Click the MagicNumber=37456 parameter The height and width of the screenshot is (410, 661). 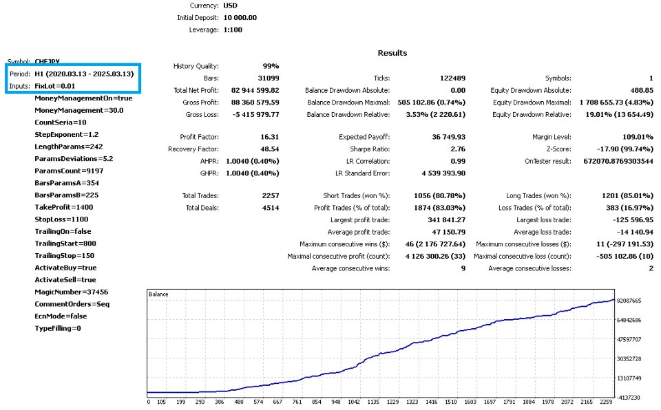(x=71, y=292)
